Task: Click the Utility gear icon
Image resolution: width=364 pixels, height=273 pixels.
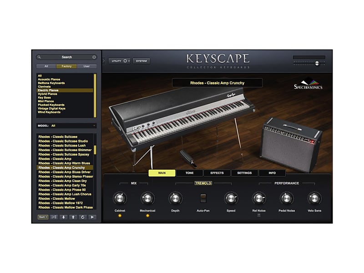Action: click(125, 61)
